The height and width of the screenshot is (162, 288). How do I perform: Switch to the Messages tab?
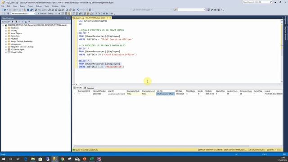(89, 88)
